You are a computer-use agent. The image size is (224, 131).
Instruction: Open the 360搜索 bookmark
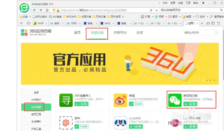tap(55, 17)
